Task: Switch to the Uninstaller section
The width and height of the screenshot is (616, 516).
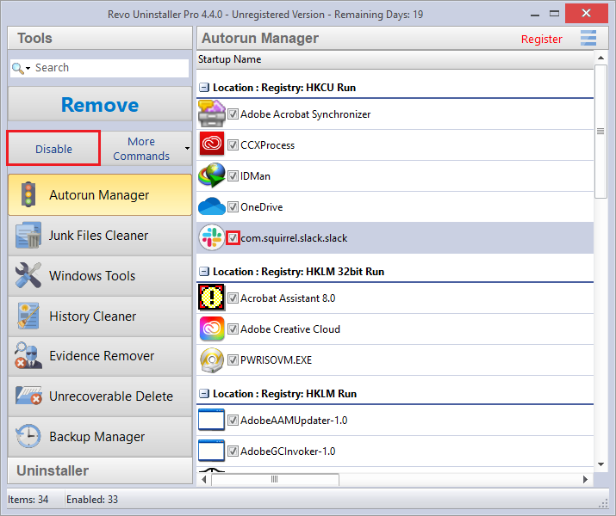Action: point(100,470)
